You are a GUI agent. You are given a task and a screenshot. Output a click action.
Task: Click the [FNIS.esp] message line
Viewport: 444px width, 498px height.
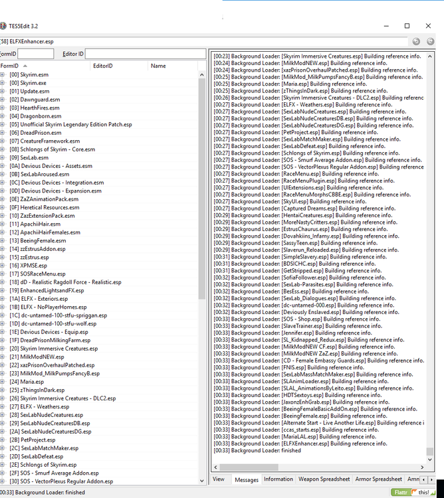point(288,367)
